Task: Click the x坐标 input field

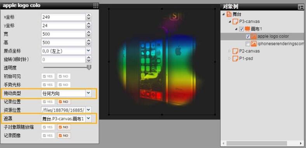Action: click(63, 17)
